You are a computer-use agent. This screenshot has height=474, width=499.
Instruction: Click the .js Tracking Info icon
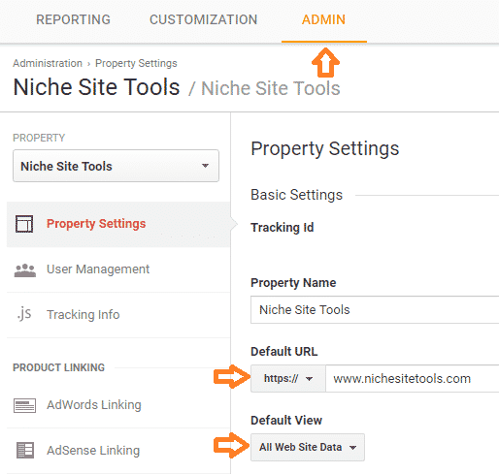pos(24,314)
